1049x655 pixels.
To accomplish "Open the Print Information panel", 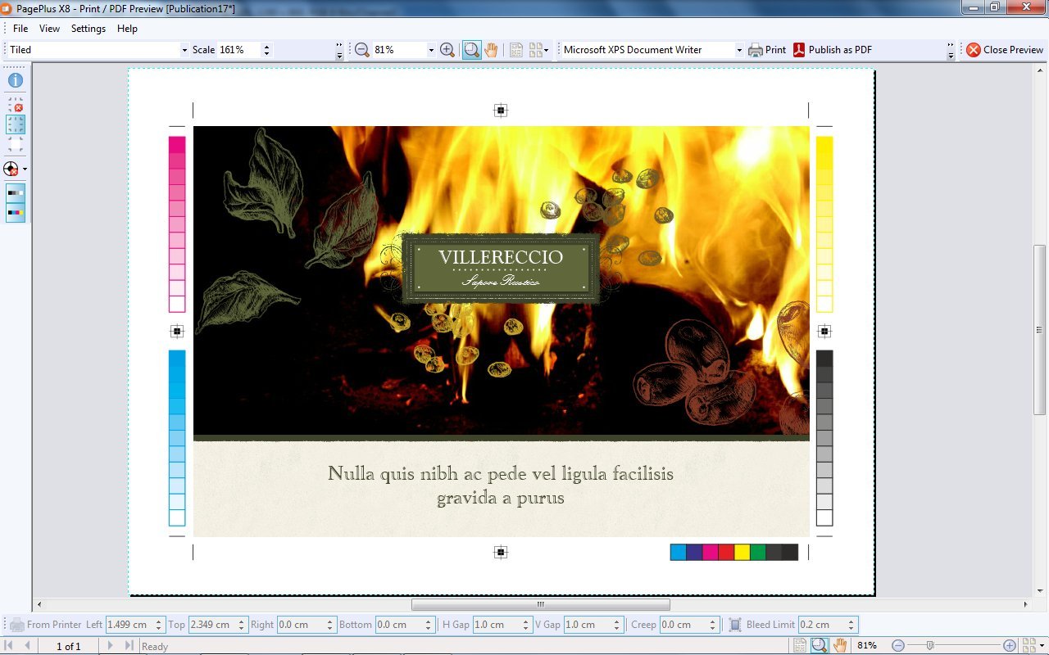I will (x=15, y=80).
